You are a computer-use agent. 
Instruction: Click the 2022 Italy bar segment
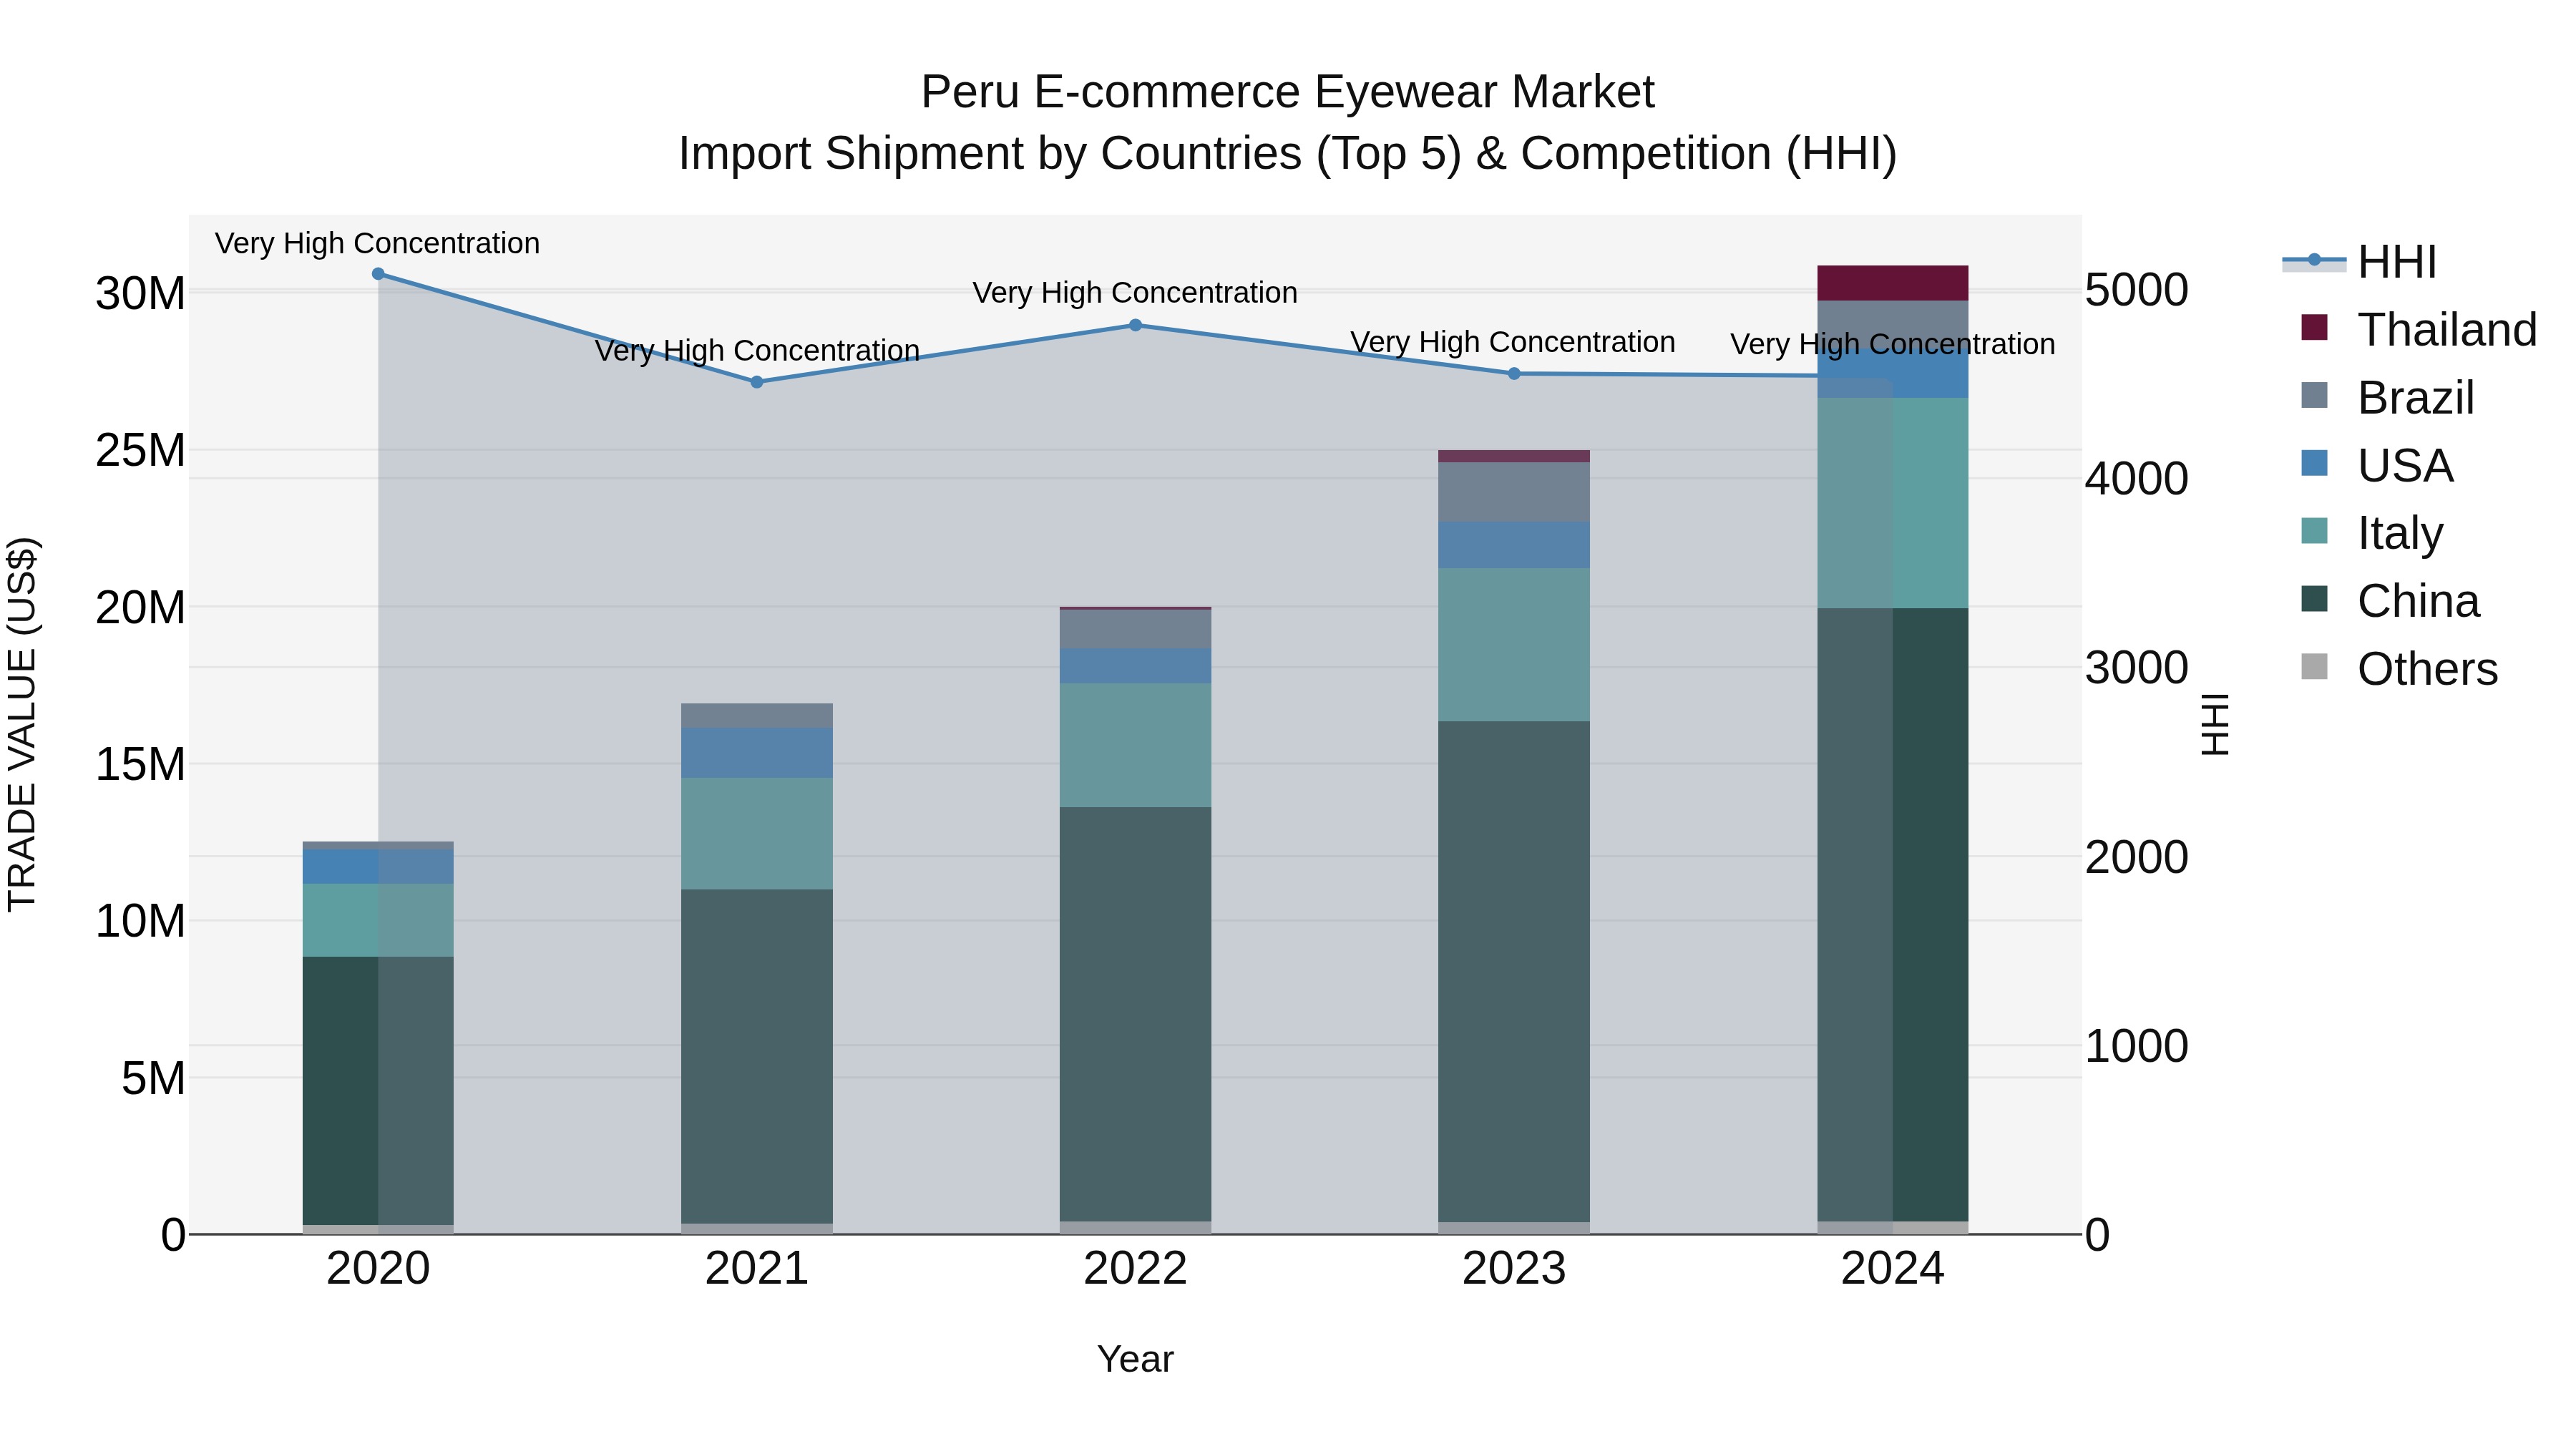pyautogui.click(x=1135, y=746)
